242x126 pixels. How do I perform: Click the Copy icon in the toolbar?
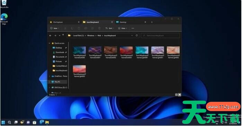(72, 28)
